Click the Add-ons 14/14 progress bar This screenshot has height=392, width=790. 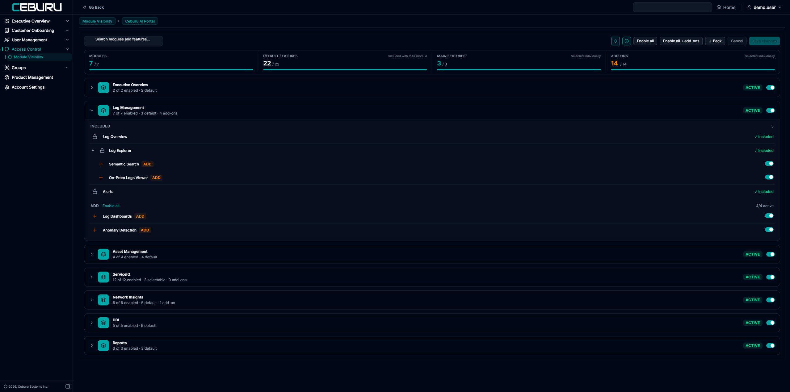pos(693,70)
